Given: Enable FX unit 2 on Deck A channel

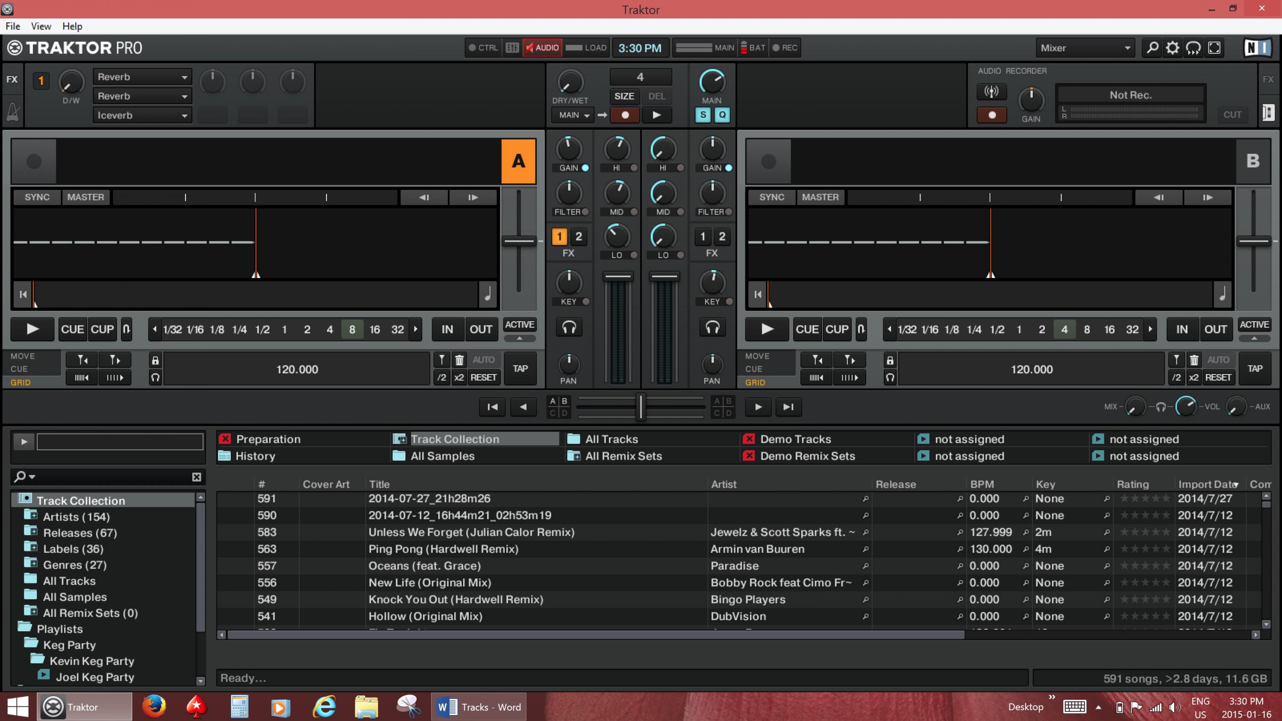Looking at the screenshot, I should (578, 237).
